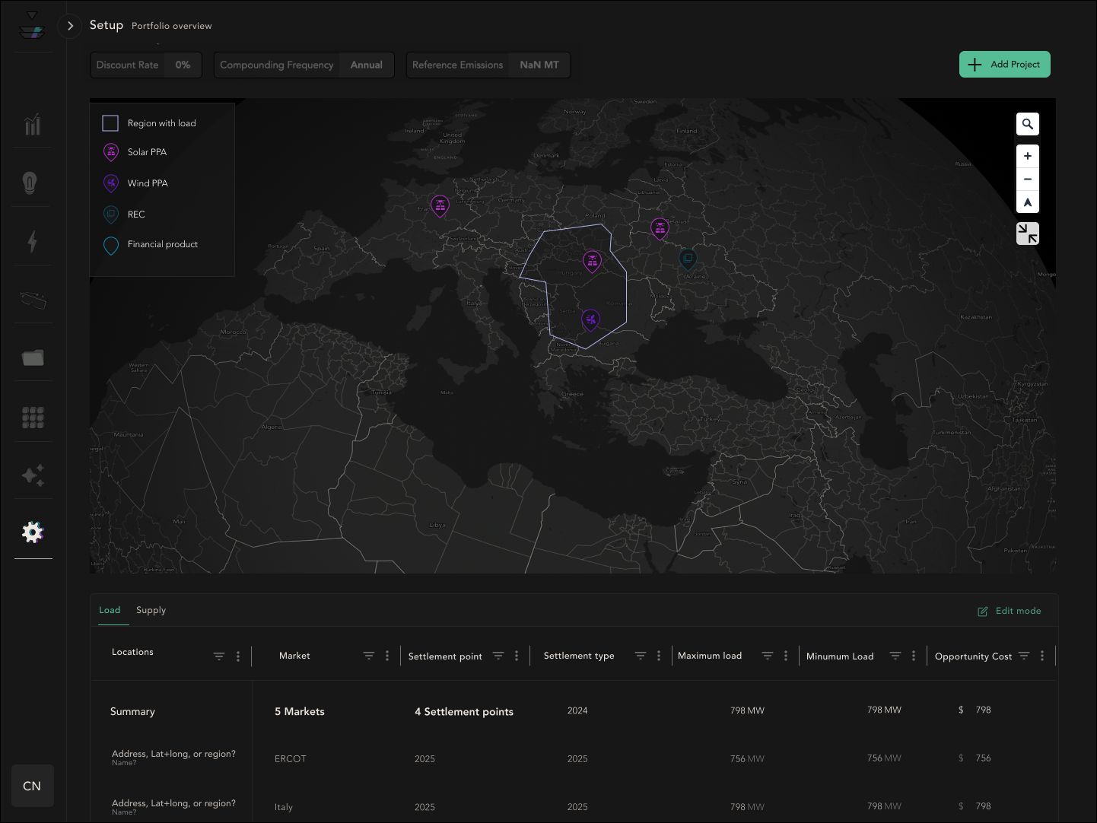The width and height of the screenshot is (1097, 823).
Task: Toggle the Wind PPA legend item
Action: pos(135,183)
